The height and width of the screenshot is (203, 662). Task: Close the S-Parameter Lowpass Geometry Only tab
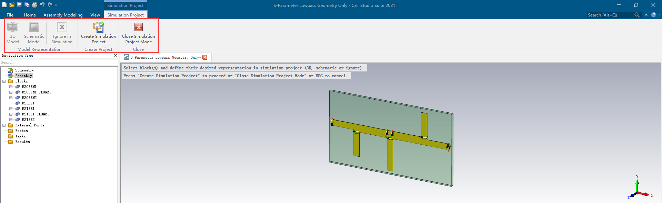(205, 57)
